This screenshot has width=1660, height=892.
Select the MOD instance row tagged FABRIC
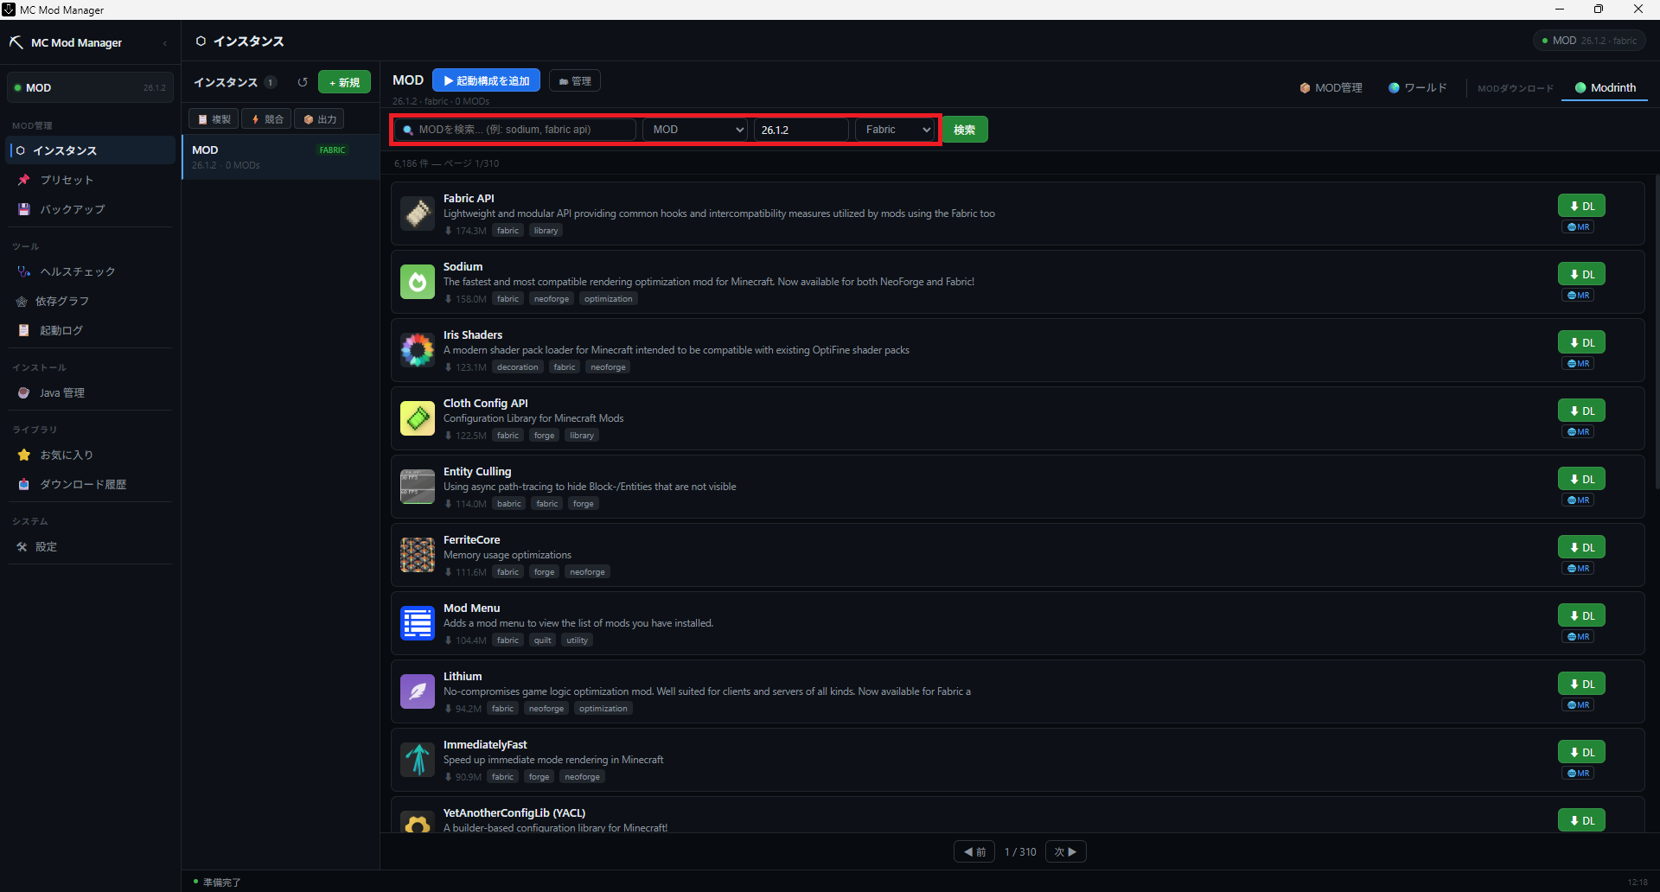tap(281, 157)
